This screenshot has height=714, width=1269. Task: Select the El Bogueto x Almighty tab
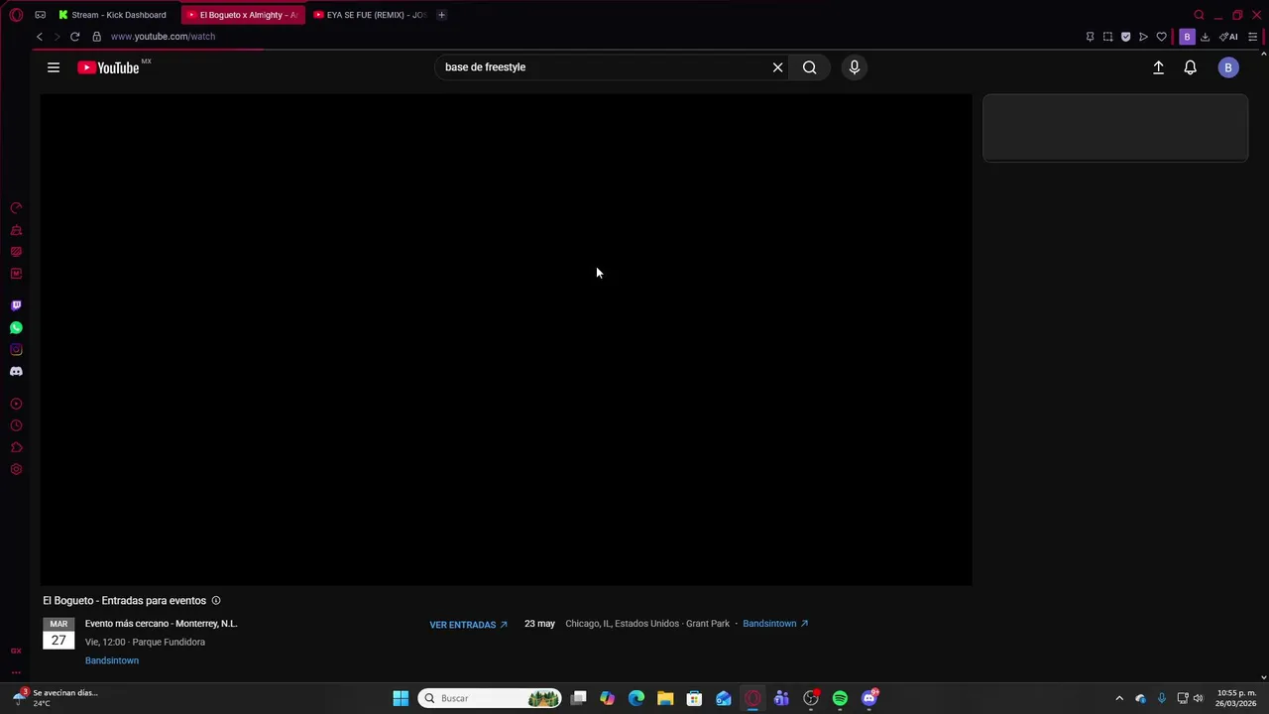click(x=243, y=15)
